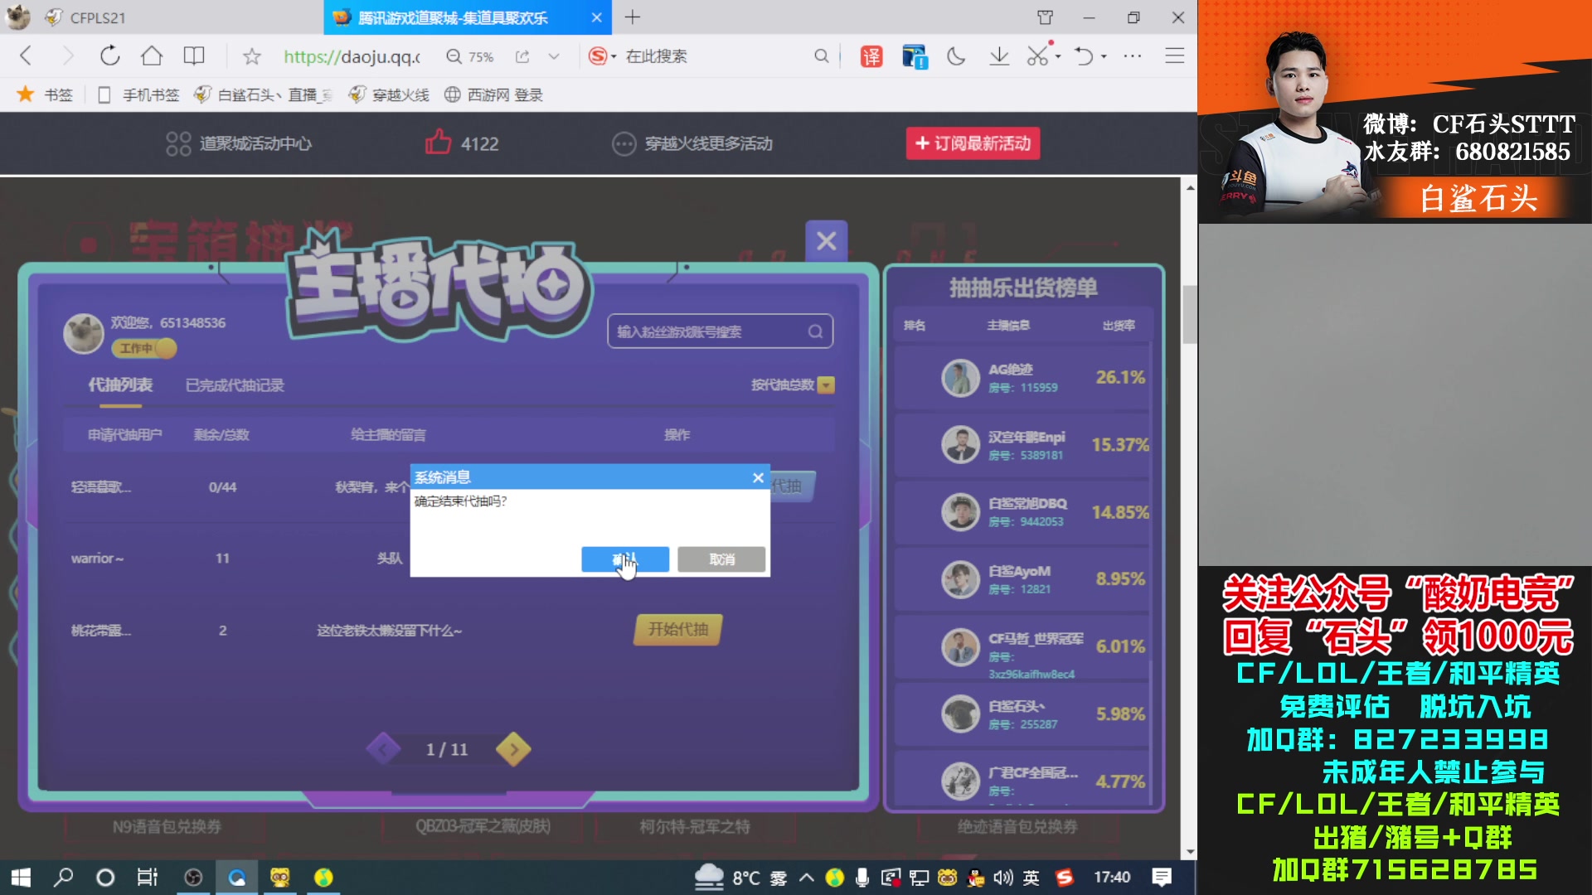
Task: Go to previous page of draw list
Action: pyautogui.click(x=383, y=749)
